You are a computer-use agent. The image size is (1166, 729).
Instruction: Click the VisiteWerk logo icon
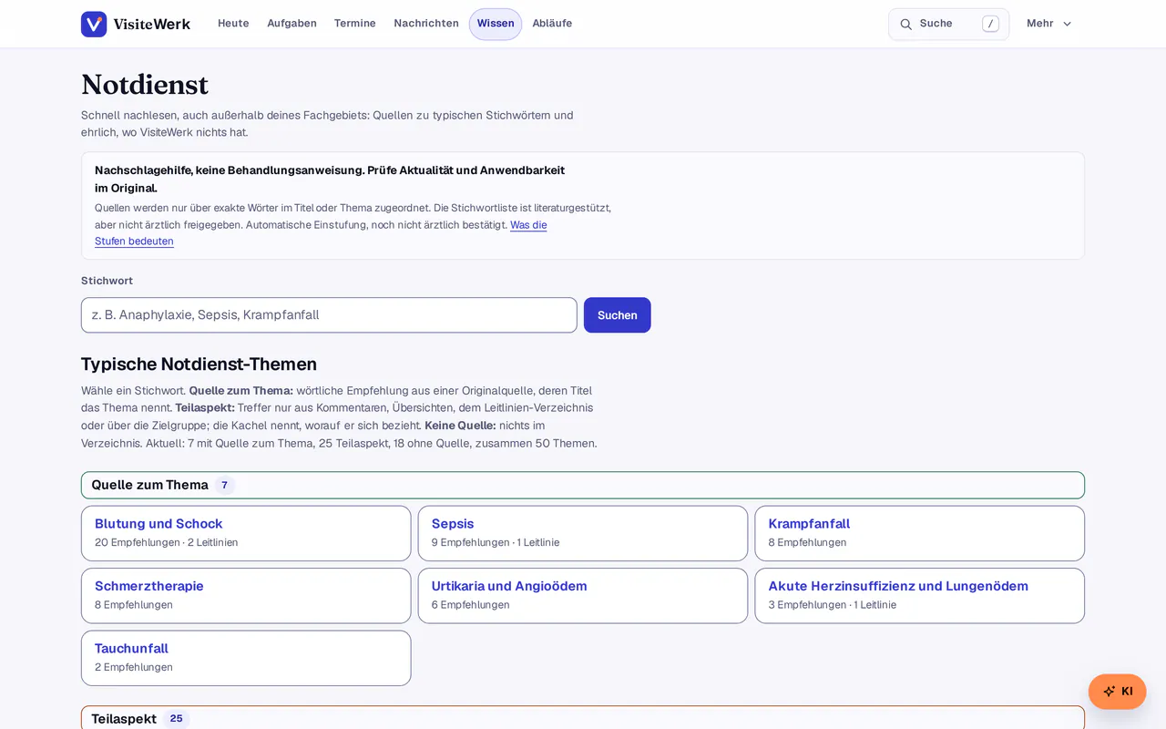click(x=94, y=24)
